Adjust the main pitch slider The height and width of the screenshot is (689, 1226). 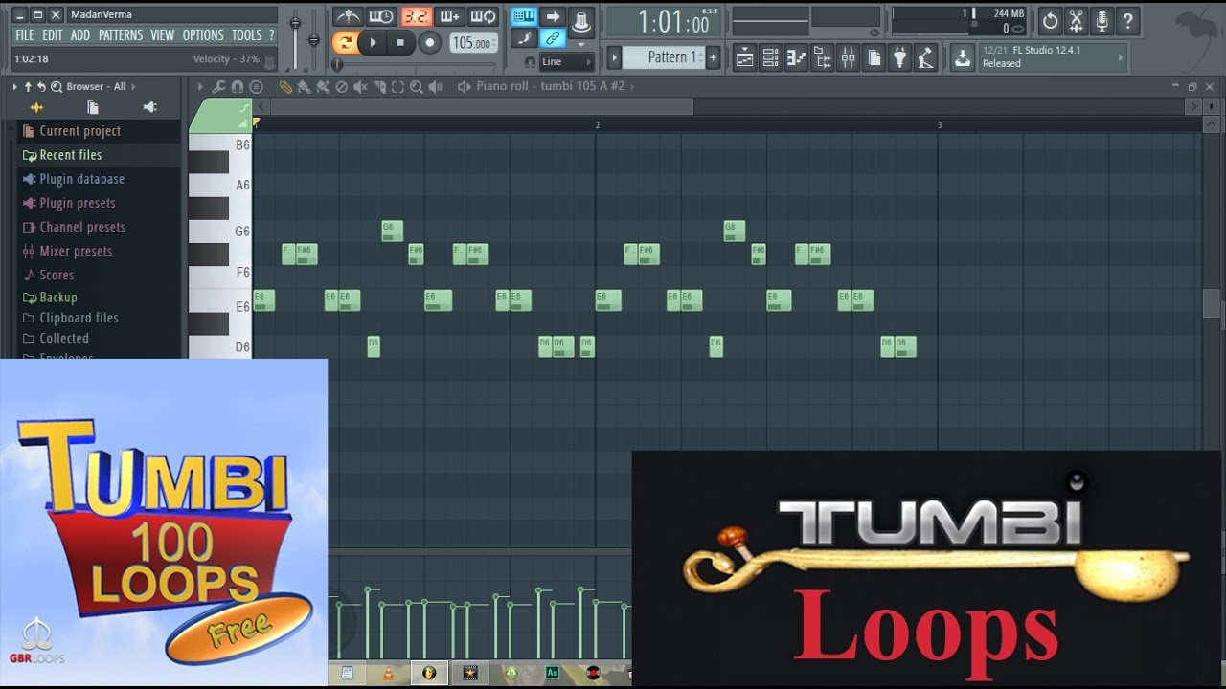point(314,39)
